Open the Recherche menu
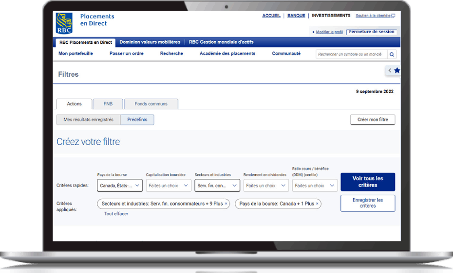 coord(171,53)
